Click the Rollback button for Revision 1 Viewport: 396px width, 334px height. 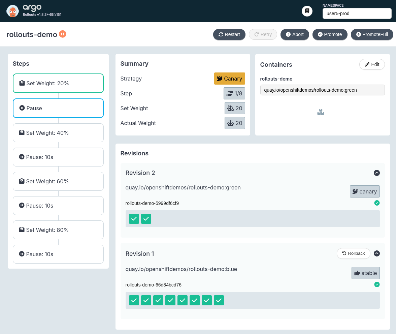tap(353, 253)
